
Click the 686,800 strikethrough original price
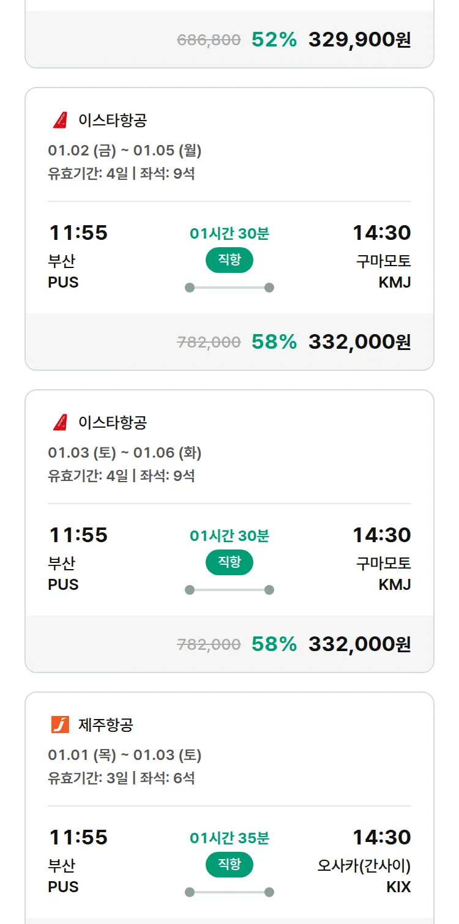(209, 40)
